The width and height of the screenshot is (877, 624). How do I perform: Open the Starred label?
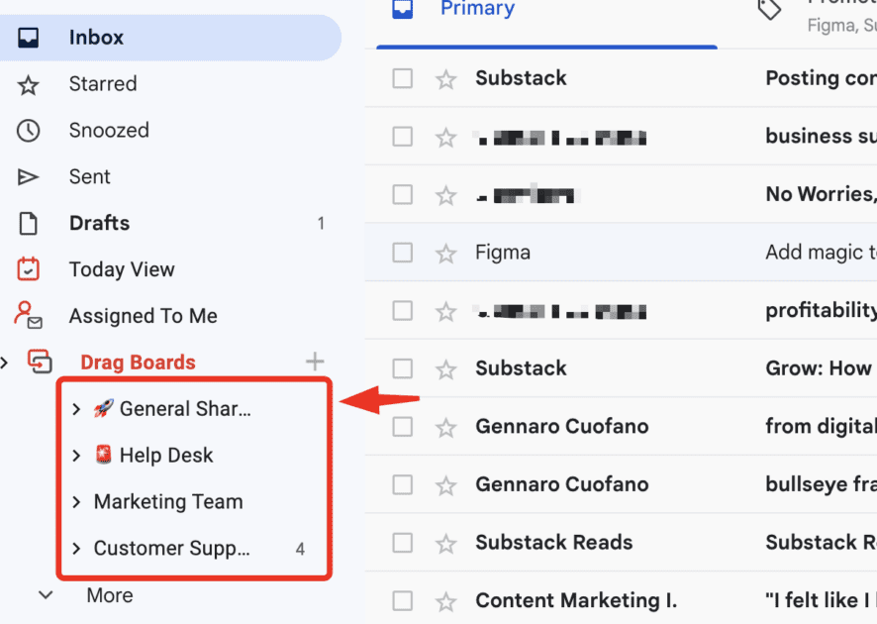point(103,84)
